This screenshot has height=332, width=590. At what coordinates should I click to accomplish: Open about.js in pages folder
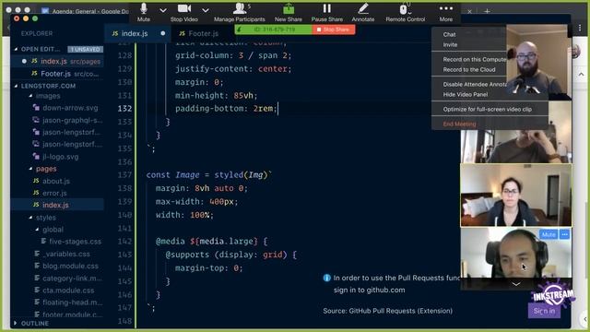click(x=56, y=181)
